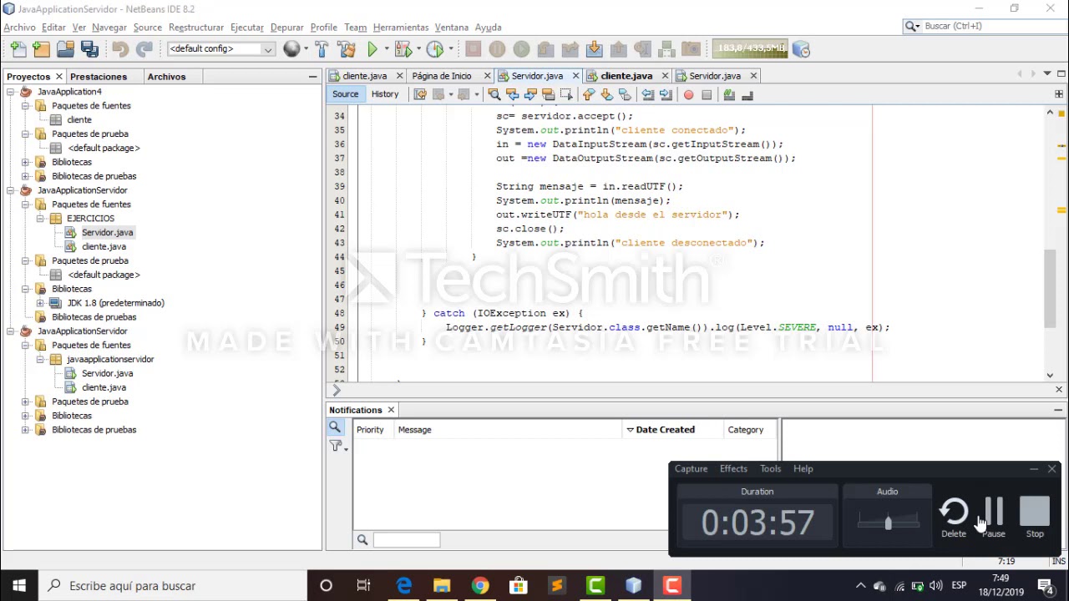Toggle Bookmark icon in editor toolbar
Screen dimensions: 1069x601
click(625, 94)
